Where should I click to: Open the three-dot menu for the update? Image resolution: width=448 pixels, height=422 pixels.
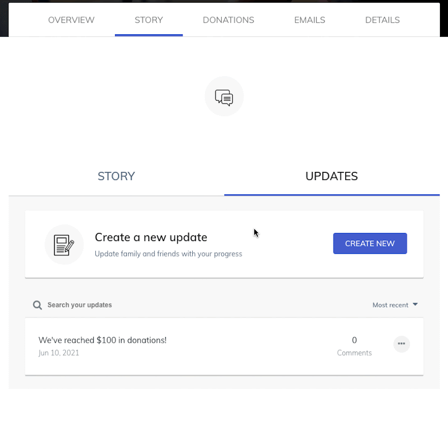click(401, 344)
